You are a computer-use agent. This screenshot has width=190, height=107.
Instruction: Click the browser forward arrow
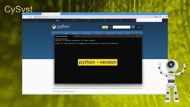(26, 17)
